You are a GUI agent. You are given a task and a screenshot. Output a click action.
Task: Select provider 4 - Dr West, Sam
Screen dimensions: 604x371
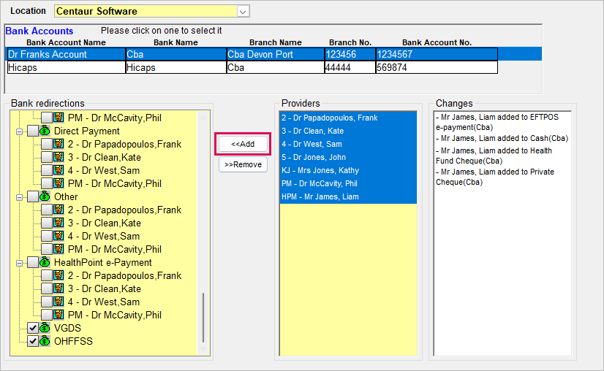click(x=348, y=144)
